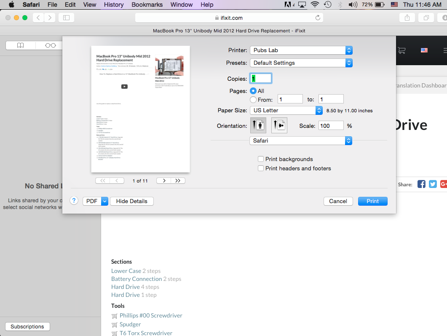This screenshot has width=447, height=336.
Task: Go forward with Safari's forward arrow
Action: (50, 18)
